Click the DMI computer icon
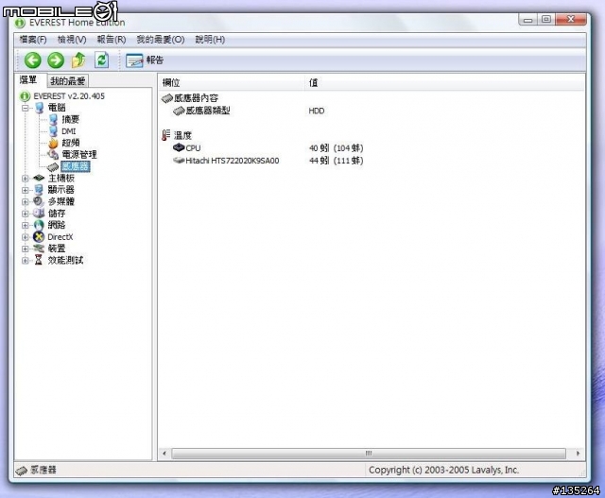Image resolution: width=605 pixels, height=498 pixels. (x=53, y=131)
